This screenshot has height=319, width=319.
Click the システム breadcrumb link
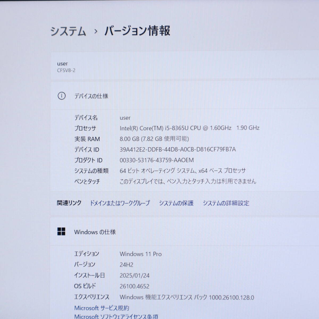pyautogui.click(x=68, y=31)
